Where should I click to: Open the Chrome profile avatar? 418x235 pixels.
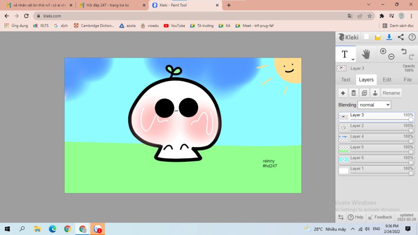pos(402,16)
